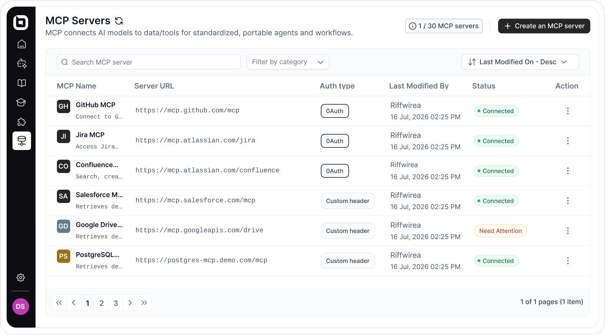Click the Need Attention status badge
Viewport: 605px width, 335px height.
pyautogui.click(x=501, y=231)
